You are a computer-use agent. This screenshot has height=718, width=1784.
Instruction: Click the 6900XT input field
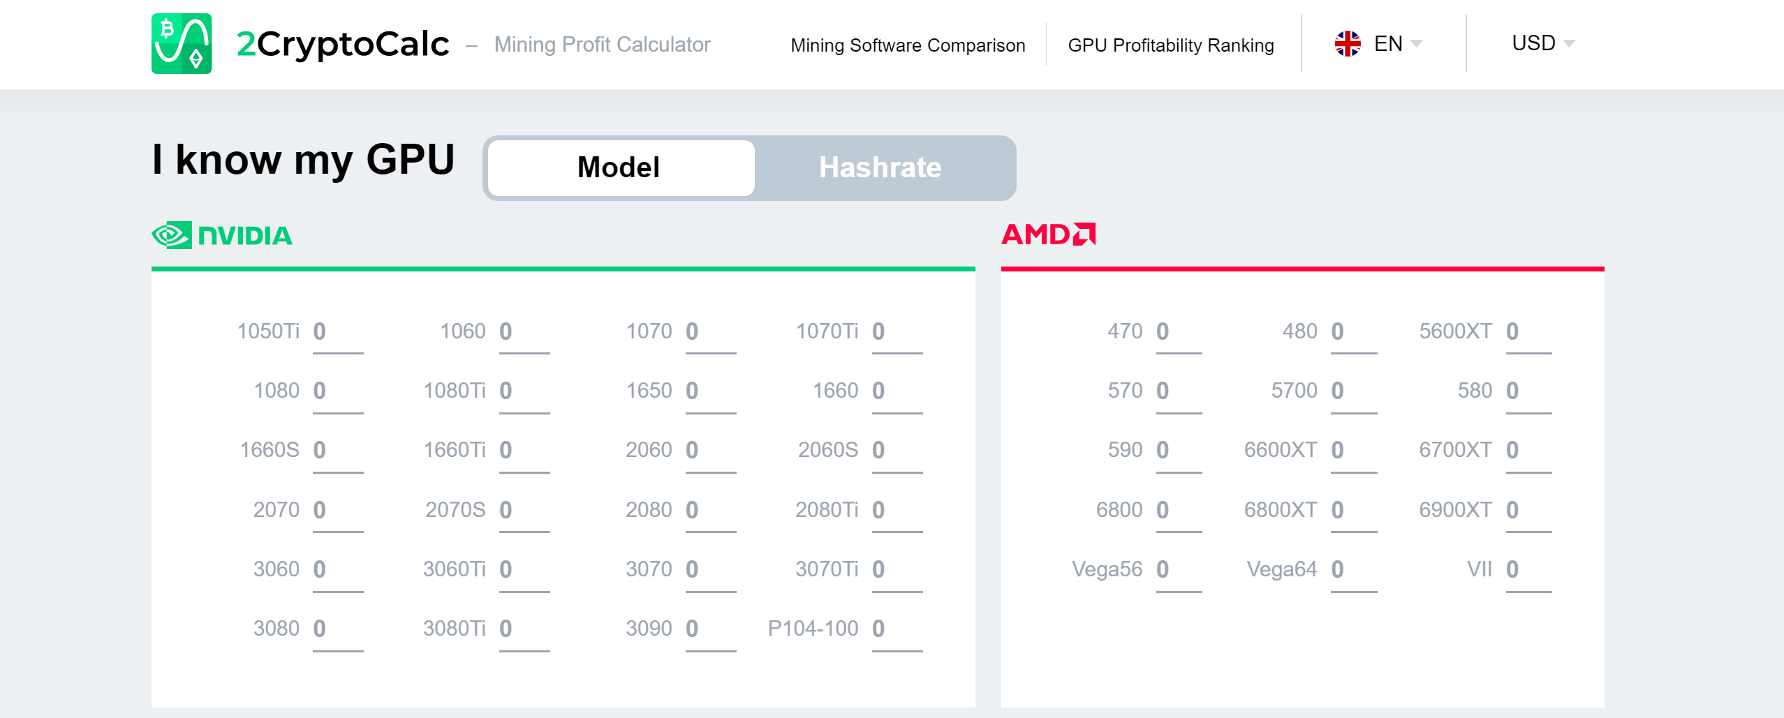tap(1529, 510)
